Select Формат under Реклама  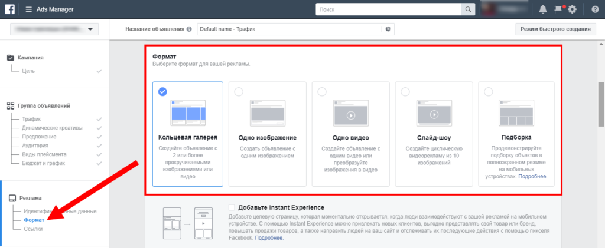click(34, 220)
